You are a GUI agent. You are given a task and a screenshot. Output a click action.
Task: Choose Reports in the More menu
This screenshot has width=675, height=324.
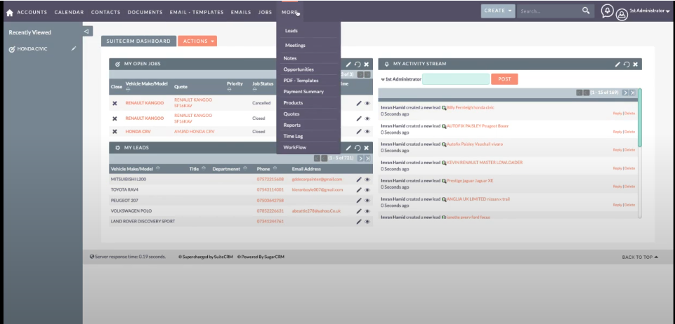pyautogui.click(x=291, y=125)
